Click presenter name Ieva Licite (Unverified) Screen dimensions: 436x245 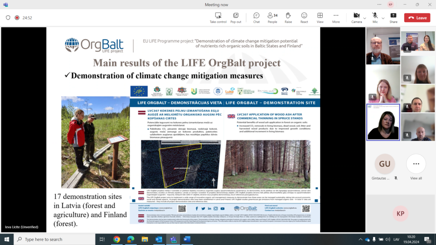[x=22, y=227]
